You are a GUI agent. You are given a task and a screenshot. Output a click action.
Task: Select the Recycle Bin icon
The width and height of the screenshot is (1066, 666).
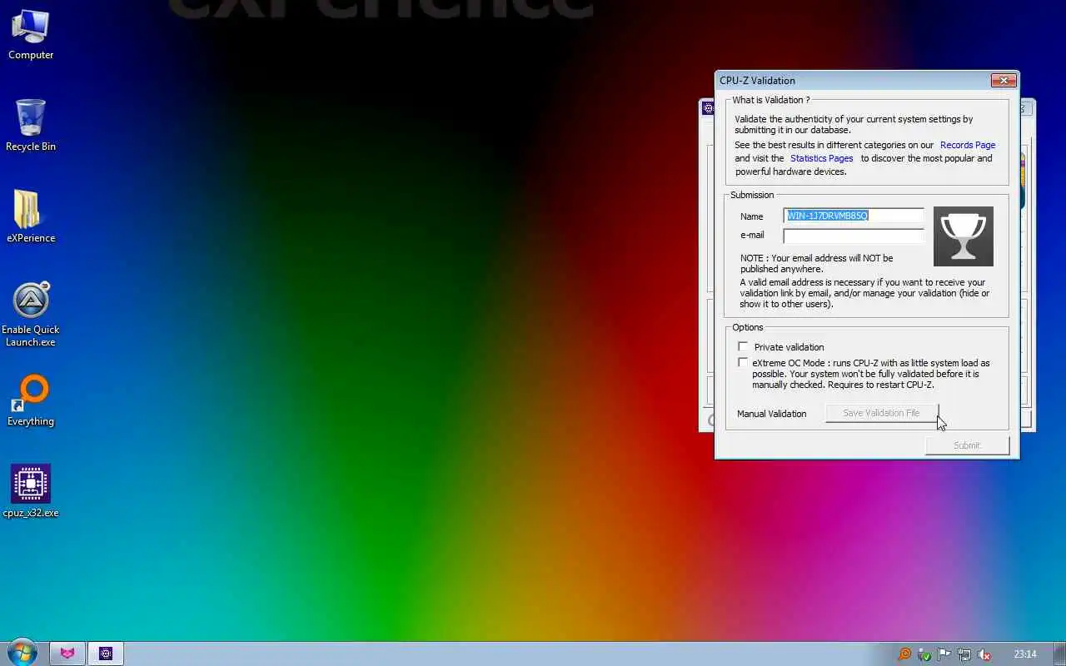31,125
